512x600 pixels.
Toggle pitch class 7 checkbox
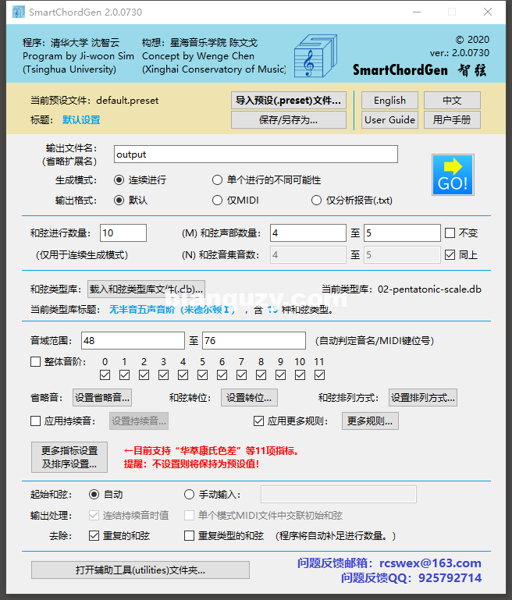[241, 375]
